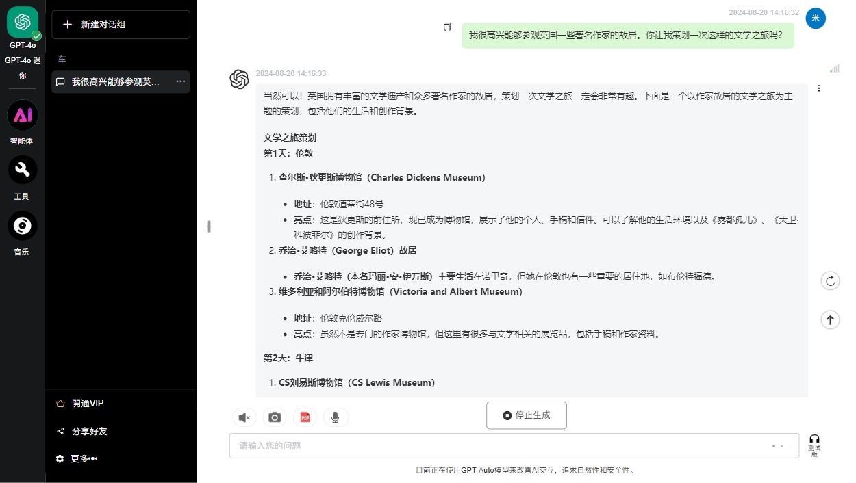Image resolution: width=856 pixels, height=483 pixels.
Task: Click the 新建对话组 button
Action: [121, 25]
